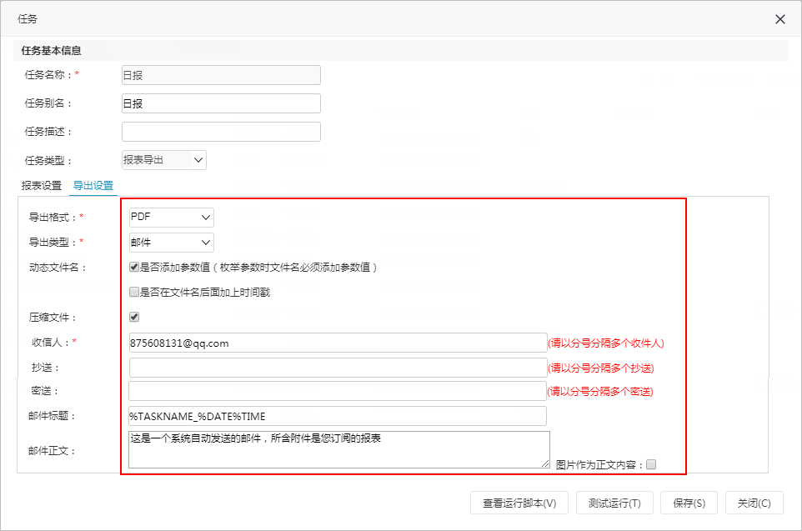Click the empty 抄送 input field

[x=338, y=368]
